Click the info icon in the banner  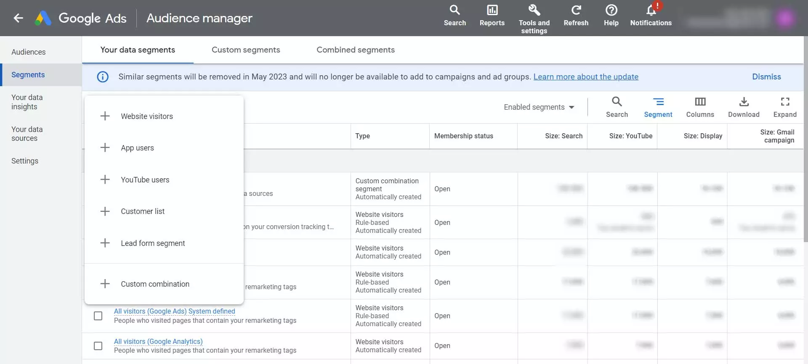click(103, 77)
